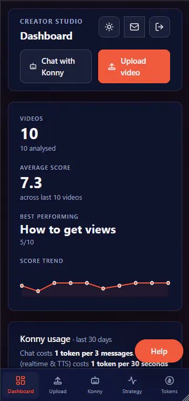Click the CREATOR STUDIO label
The width and height of the screenshot is (189, 401).
point(51,22)
